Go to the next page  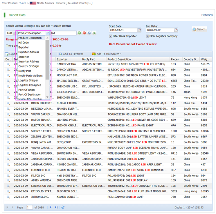pos(51,207)
